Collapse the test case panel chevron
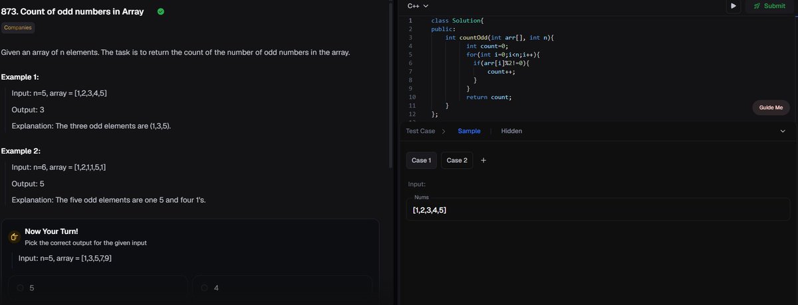 (782, 131)
